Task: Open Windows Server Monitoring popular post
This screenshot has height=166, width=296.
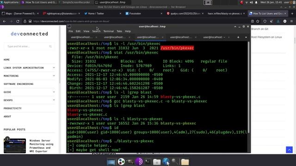Action: click(x=41, y=146)
